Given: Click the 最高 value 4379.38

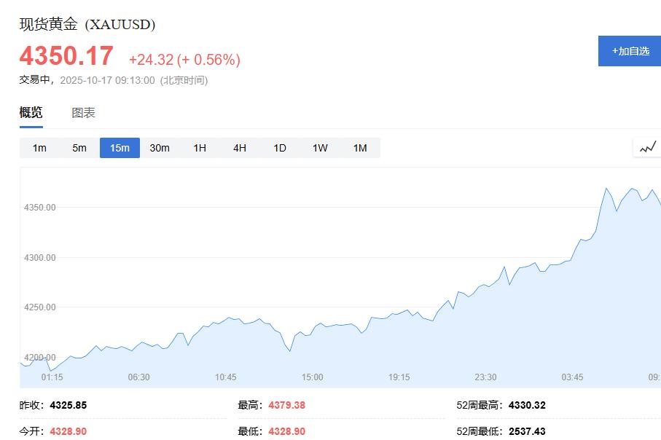Looking at the screenshot, I should coord(286,405).
